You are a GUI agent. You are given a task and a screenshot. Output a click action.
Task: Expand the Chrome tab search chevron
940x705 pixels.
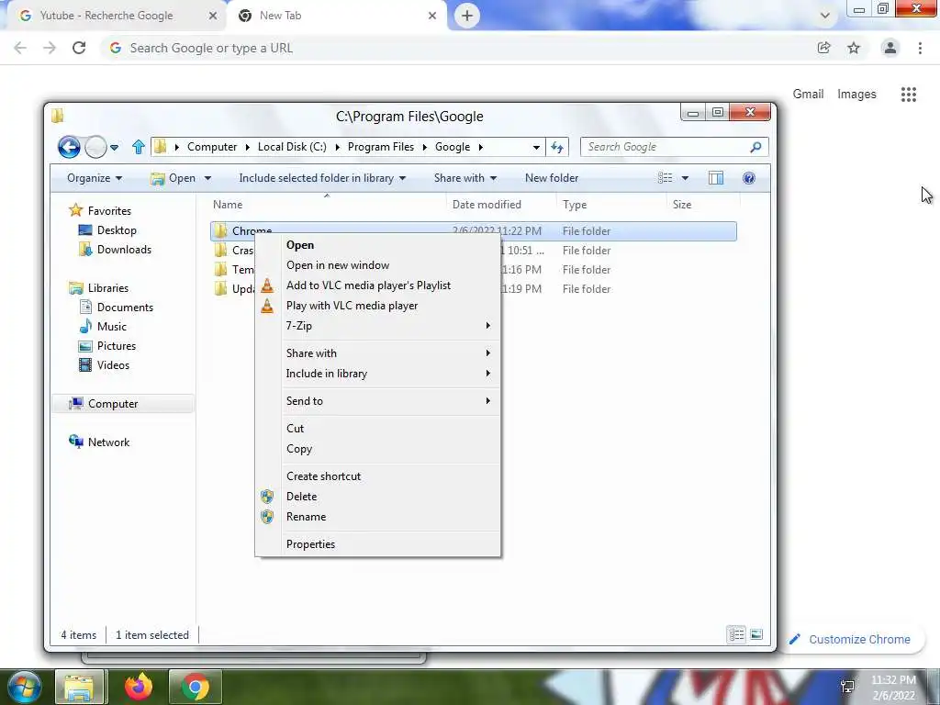825,16
